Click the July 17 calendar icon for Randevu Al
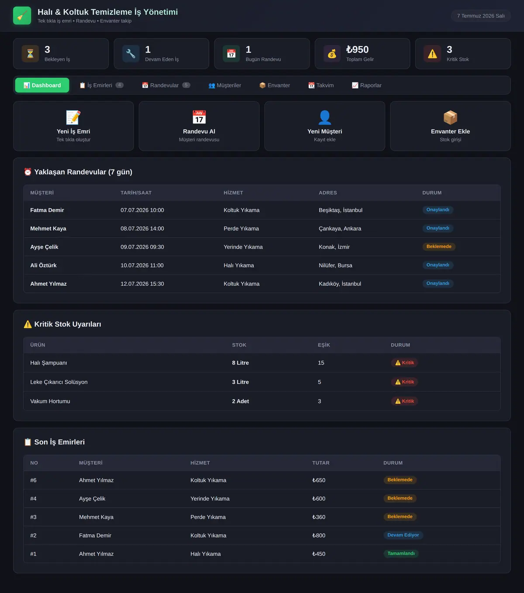Viewport: 524px width, 593px height. pos(199,117)
